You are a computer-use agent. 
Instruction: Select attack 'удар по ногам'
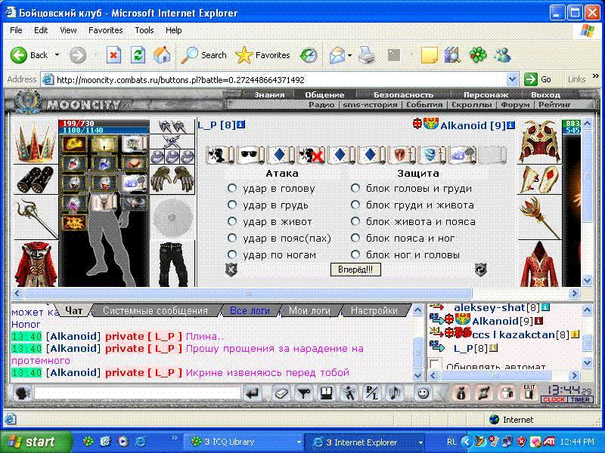[232, 254]
